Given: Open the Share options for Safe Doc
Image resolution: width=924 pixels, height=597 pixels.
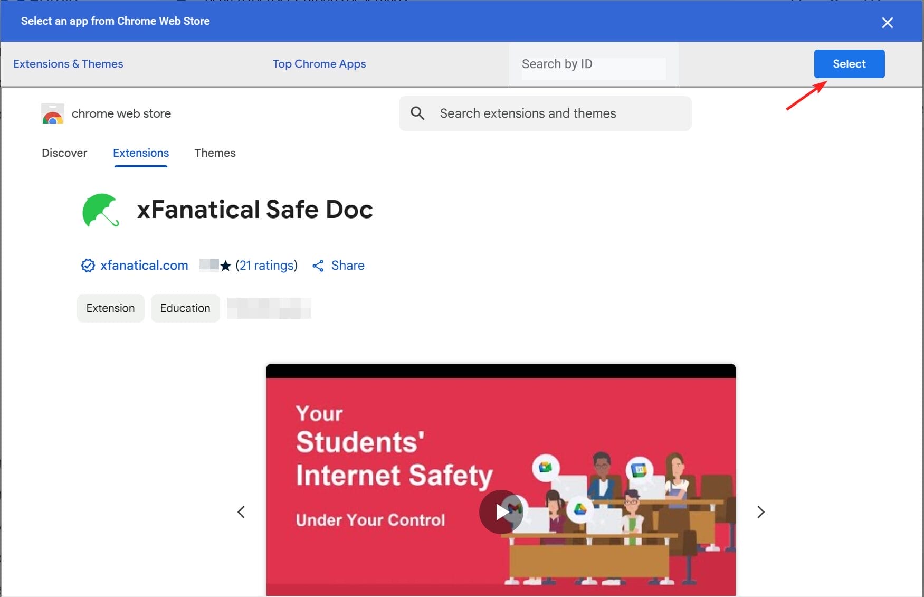Looking at the screenshot, I should 338,266.
